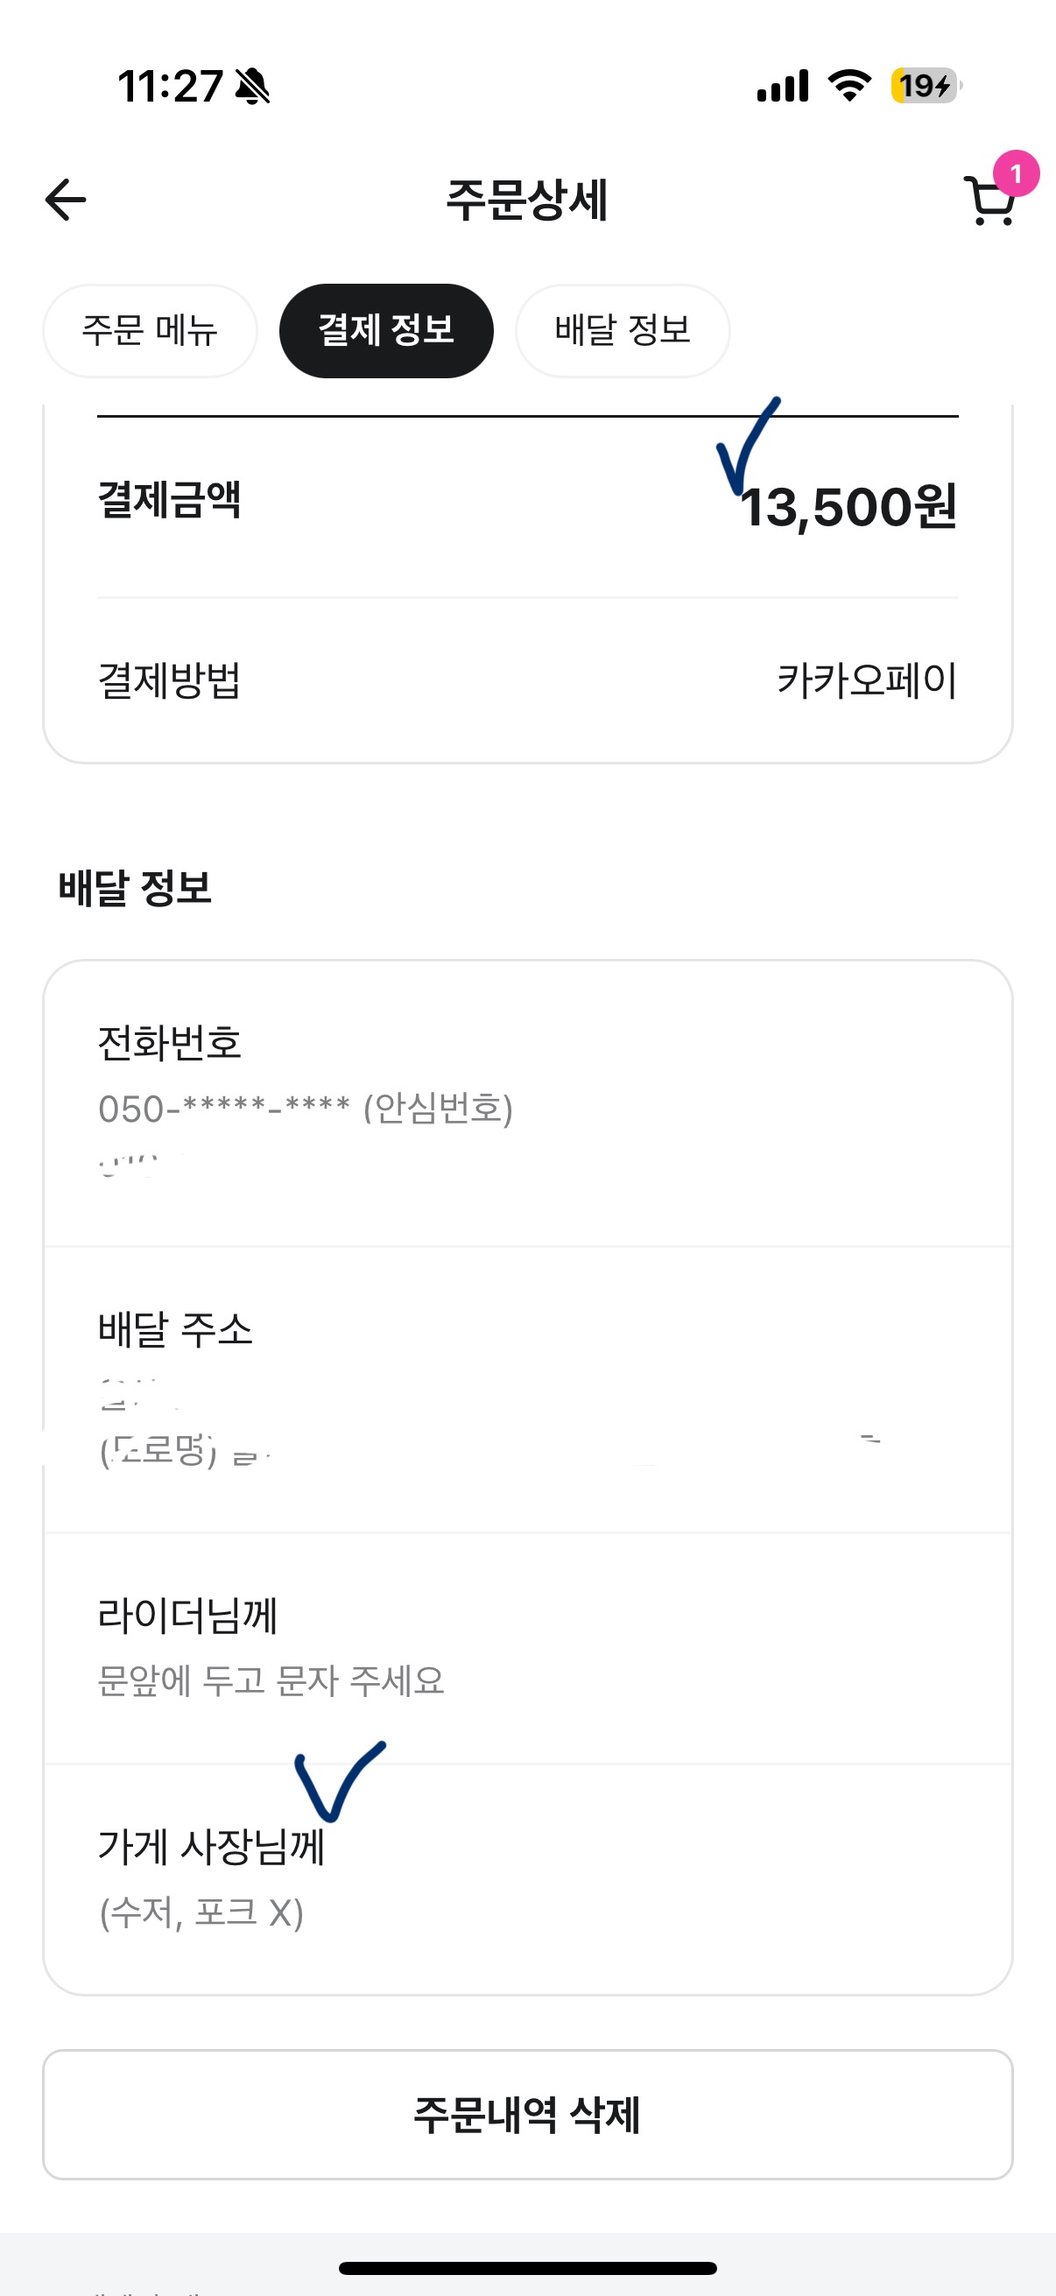Tap the cellular signal bars icon

[x=783, y=86]
